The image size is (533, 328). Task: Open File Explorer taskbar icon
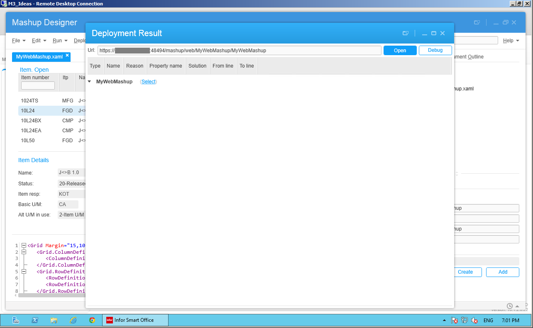point(54,320)
